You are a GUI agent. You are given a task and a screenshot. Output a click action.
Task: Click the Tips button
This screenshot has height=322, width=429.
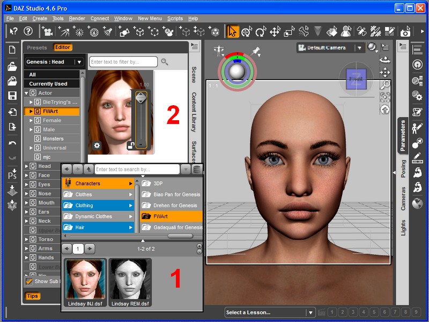32,296
